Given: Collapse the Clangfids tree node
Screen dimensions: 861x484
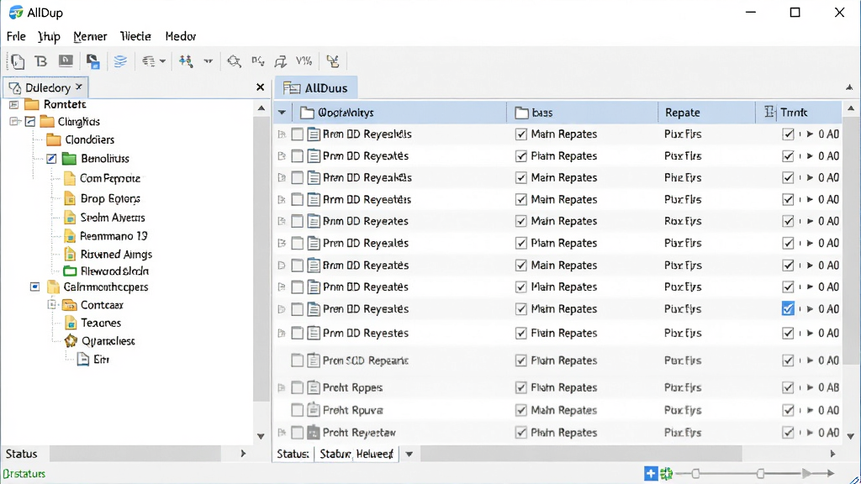Looking at the screenshot, I should coord(13,121).
